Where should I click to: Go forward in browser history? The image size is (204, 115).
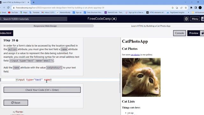tap(4, 8)
